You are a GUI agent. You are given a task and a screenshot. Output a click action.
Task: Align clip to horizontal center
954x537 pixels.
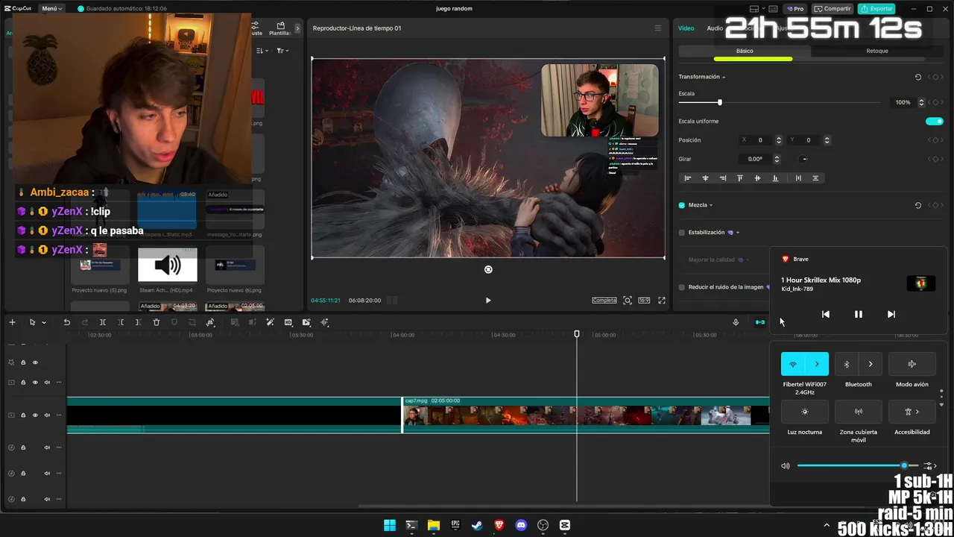tap(705, 178)
